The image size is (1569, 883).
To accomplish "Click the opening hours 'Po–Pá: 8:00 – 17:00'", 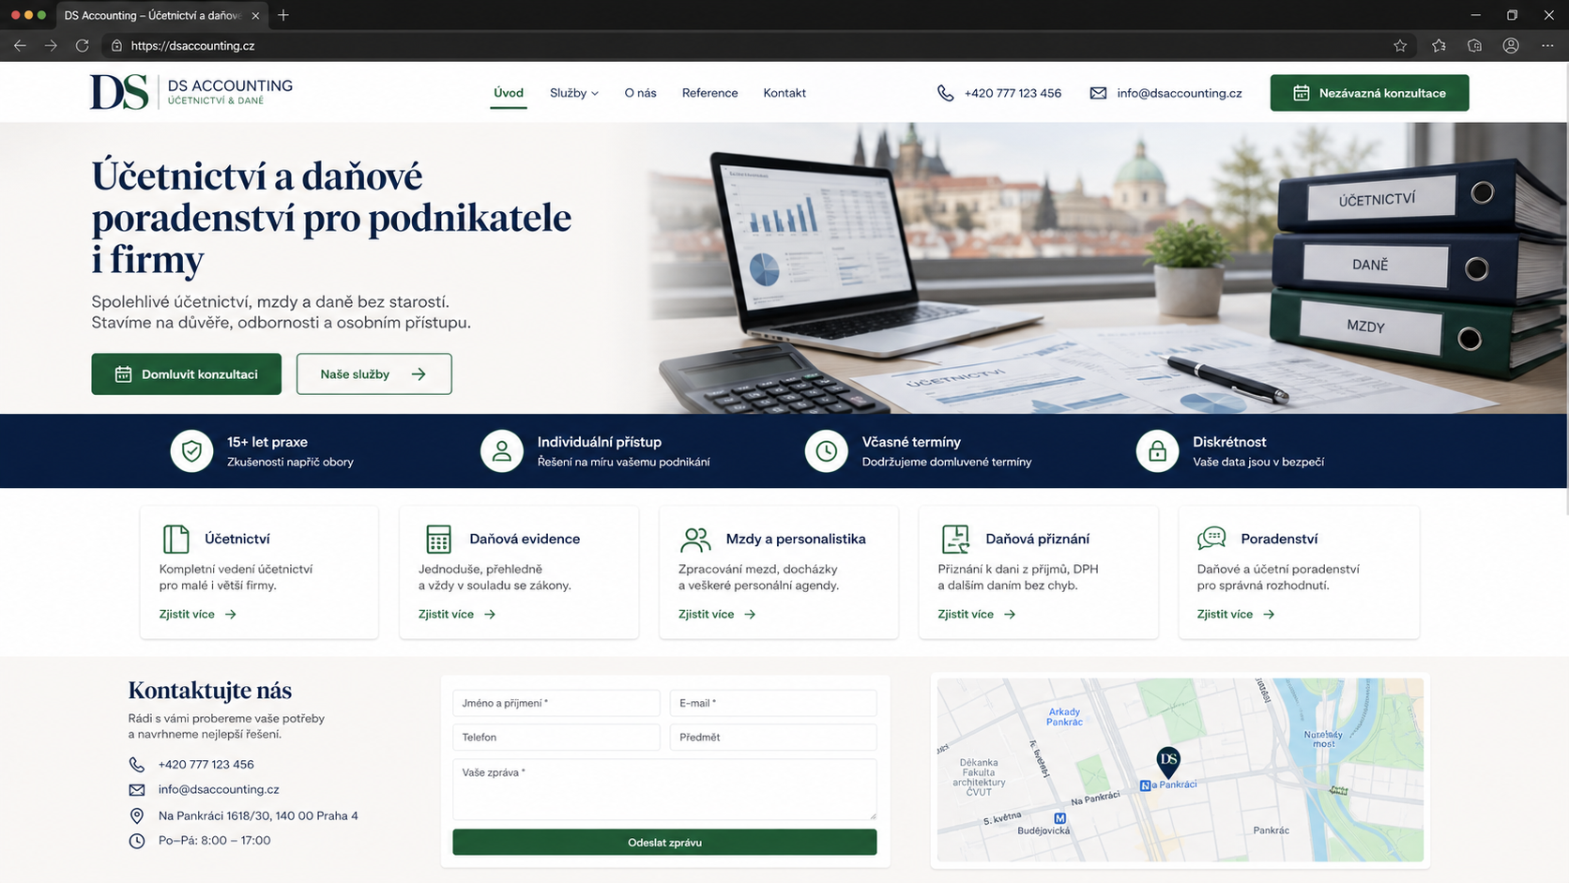I will (x=214, y=841).
